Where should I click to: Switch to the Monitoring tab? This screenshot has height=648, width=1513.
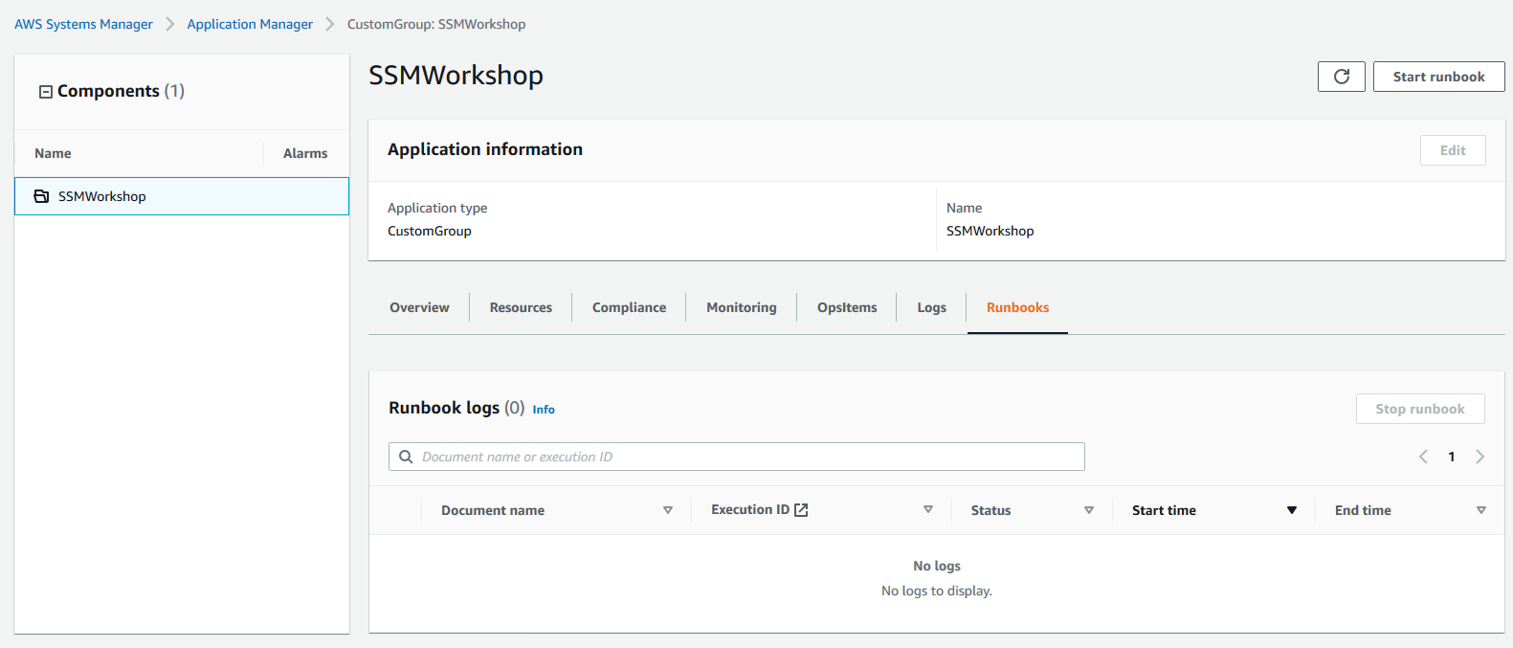click(742, 307)
